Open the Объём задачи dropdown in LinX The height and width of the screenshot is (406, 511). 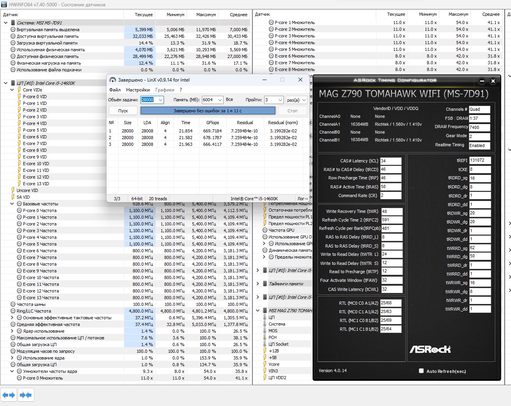[160, 100]
